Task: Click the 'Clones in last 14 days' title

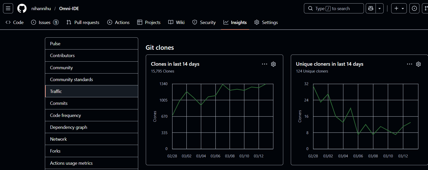Action: pos(175,64)
